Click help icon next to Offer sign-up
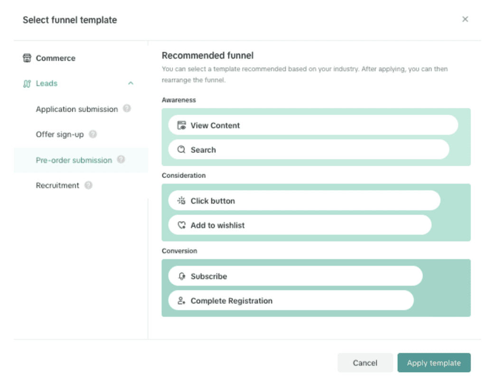 (x=93, y=134)
